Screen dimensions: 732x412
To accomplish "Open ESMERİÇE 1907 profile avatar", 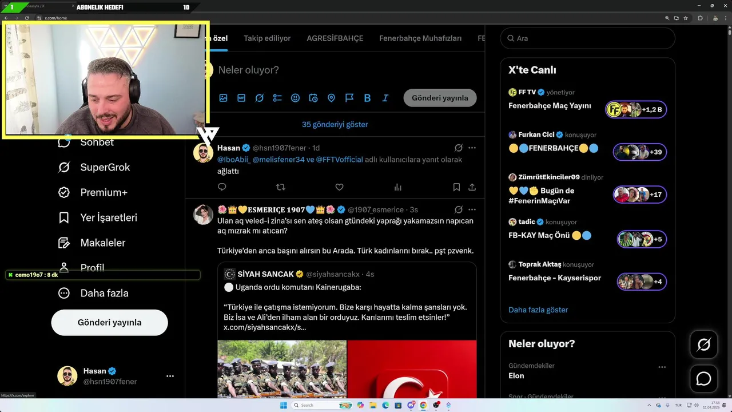I will pos(203,215).
